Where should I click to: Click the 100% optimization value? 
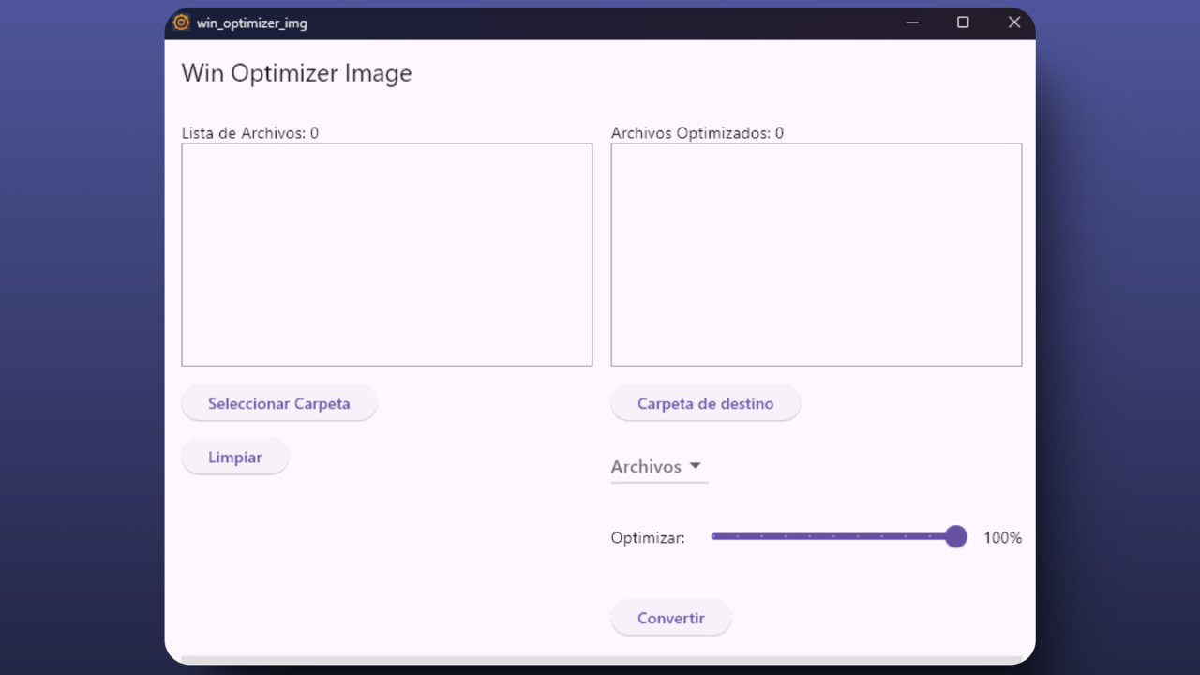click(1002, 538)
